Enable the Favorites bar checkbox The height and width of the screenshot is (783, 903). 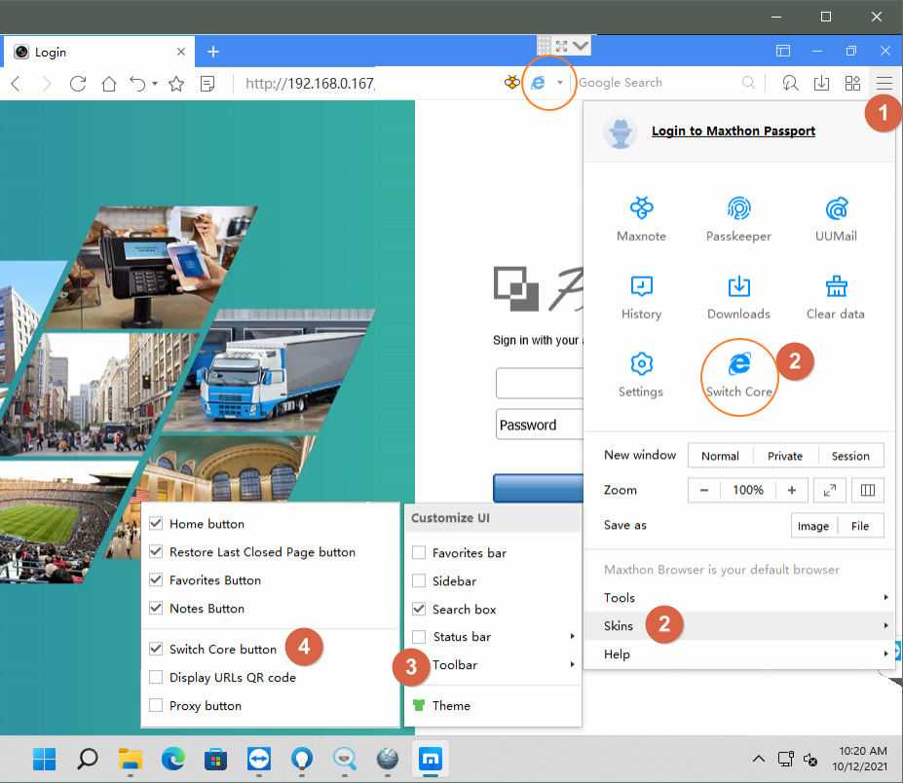(419, 553)
